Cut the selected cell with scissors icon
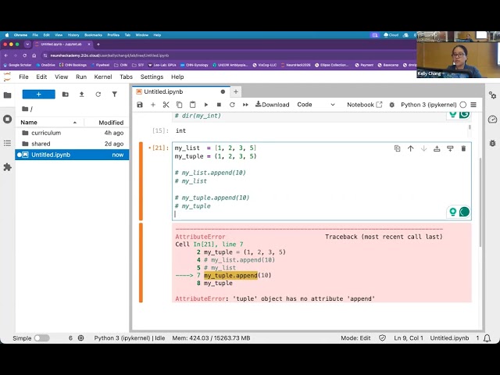Screen dimensions: 500x375 [166, 105]
